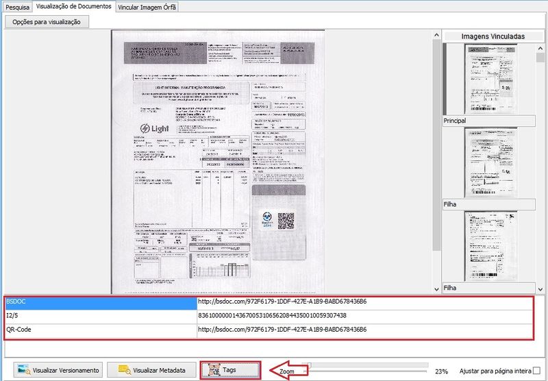Click the Visualizar Metadata magnifier icon
The width and height of the screenshot is (548, 381).
tap(124, 370)
